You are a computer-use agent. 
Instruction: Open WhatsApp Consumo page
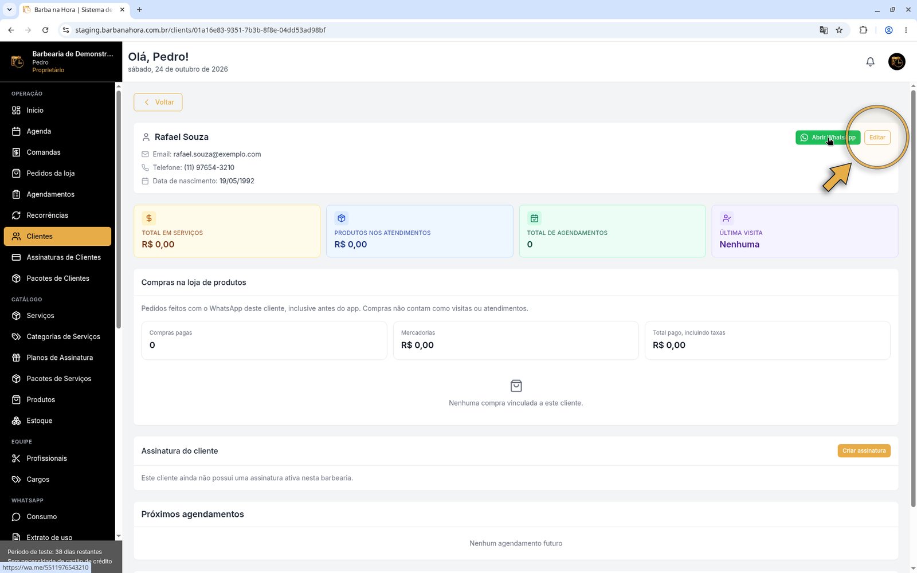[57, 517]
